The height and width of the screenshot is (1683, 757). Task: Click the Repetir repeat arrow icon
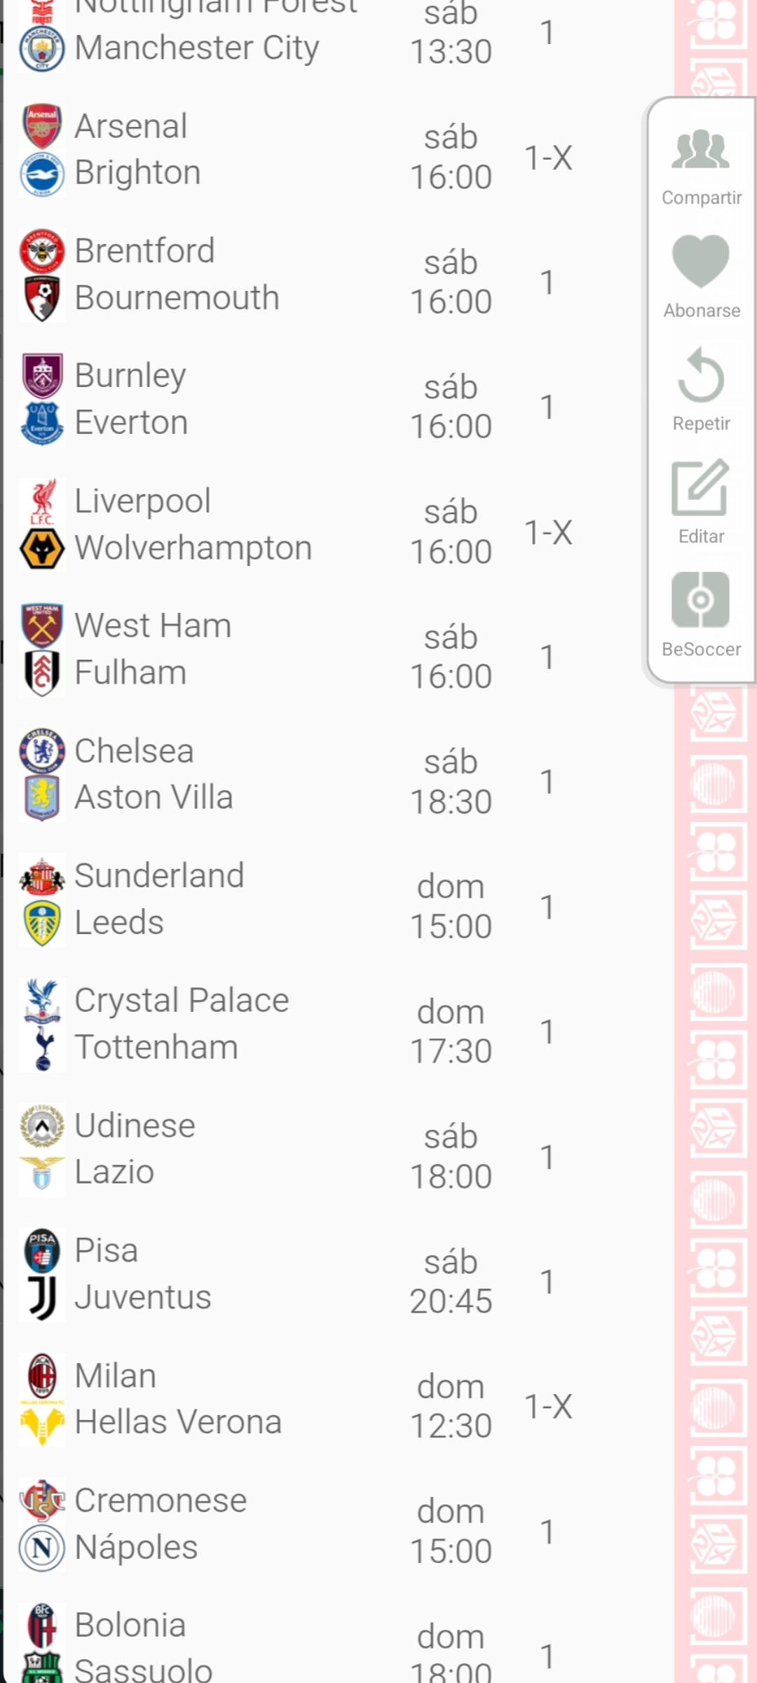[700, 376]
